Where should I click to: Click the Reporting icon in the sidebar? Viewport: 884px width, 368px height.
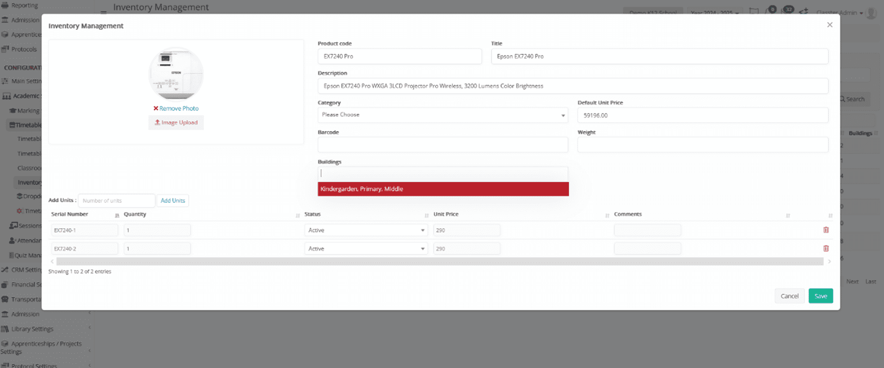(5, 5)
